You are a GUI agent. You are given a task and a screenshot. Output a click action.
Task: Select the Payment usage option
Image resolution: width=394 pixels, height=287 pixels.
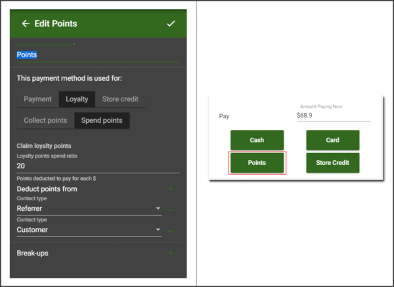[x=37, y=99]
